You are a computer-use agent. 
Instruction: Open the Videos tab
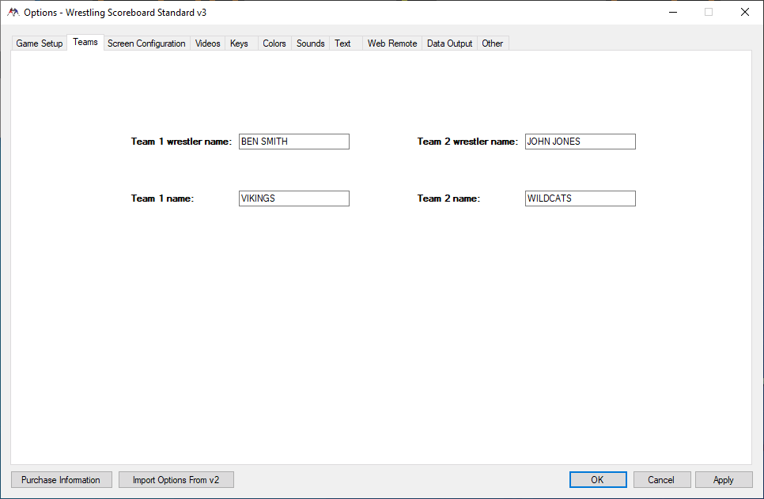(x=207, y=43)
